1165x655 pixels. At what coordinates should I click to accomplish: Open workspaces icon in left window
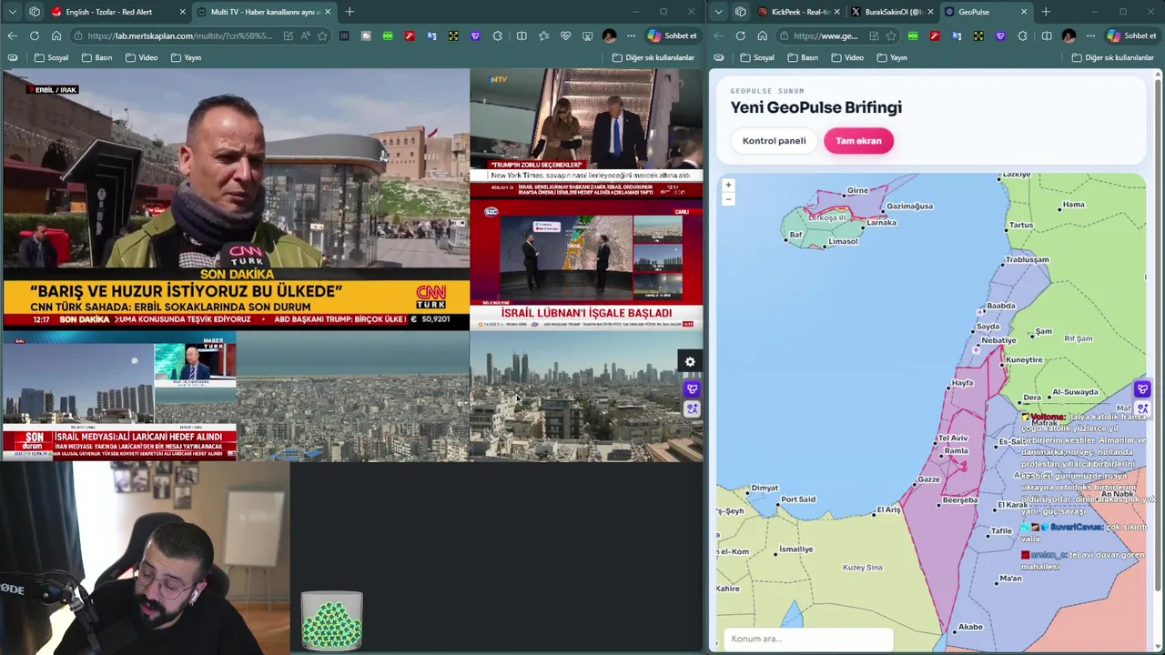(35, 12)
